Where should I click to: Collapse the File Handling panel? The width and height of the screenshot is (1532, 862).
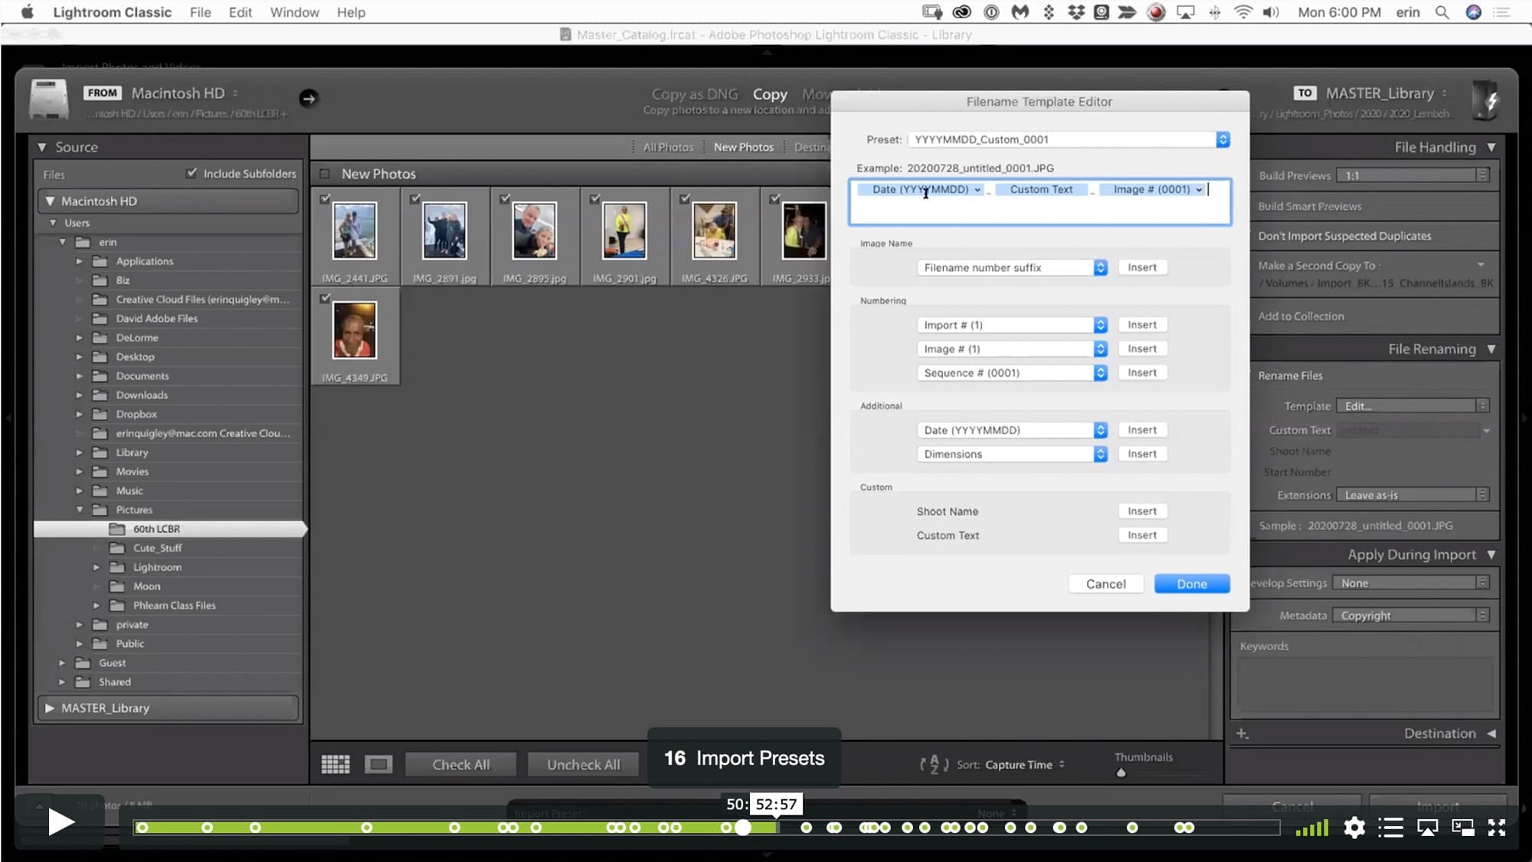click(1491, 147)
